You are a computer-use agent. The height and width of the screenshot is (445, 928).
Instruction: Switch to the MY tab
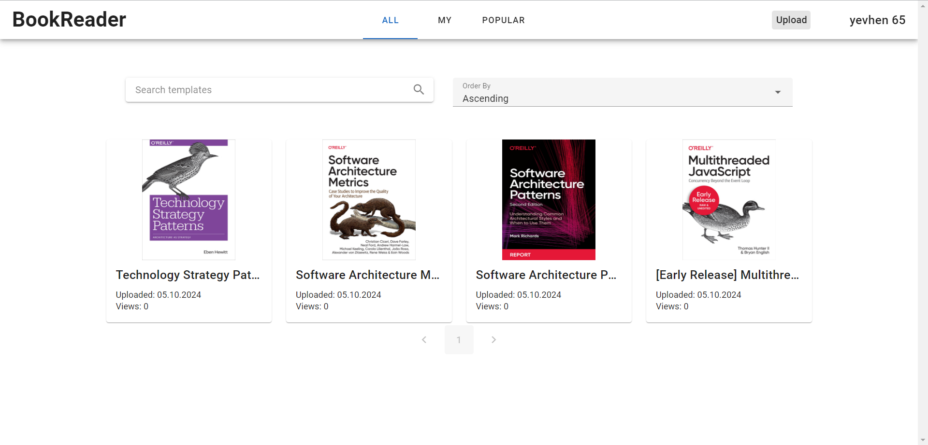click(445, 20)
